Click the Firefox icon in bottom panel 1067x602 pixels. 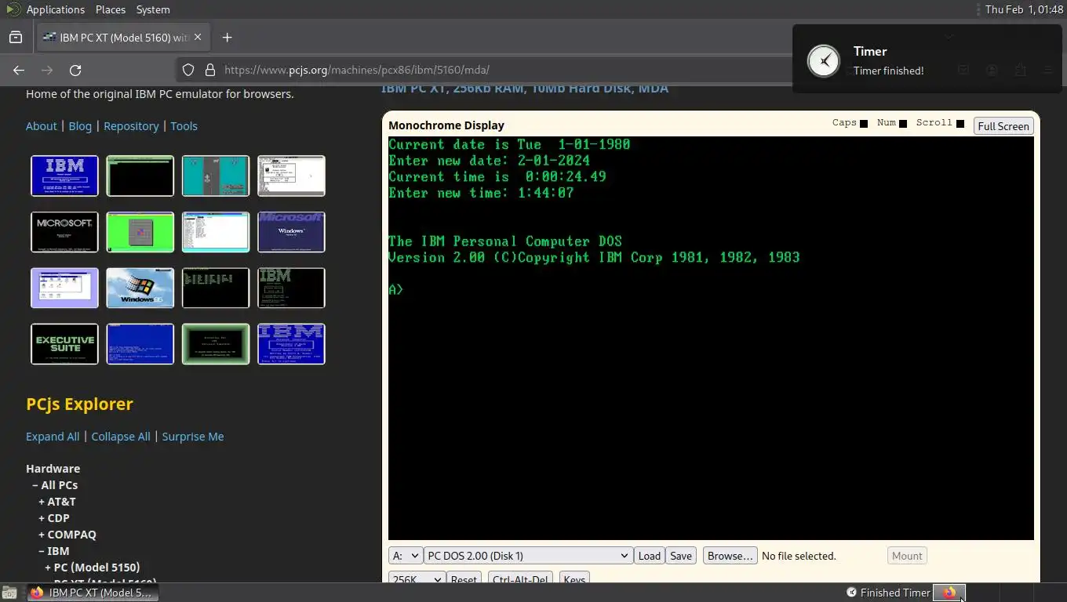pyautogui.click(x=949, y=593)
